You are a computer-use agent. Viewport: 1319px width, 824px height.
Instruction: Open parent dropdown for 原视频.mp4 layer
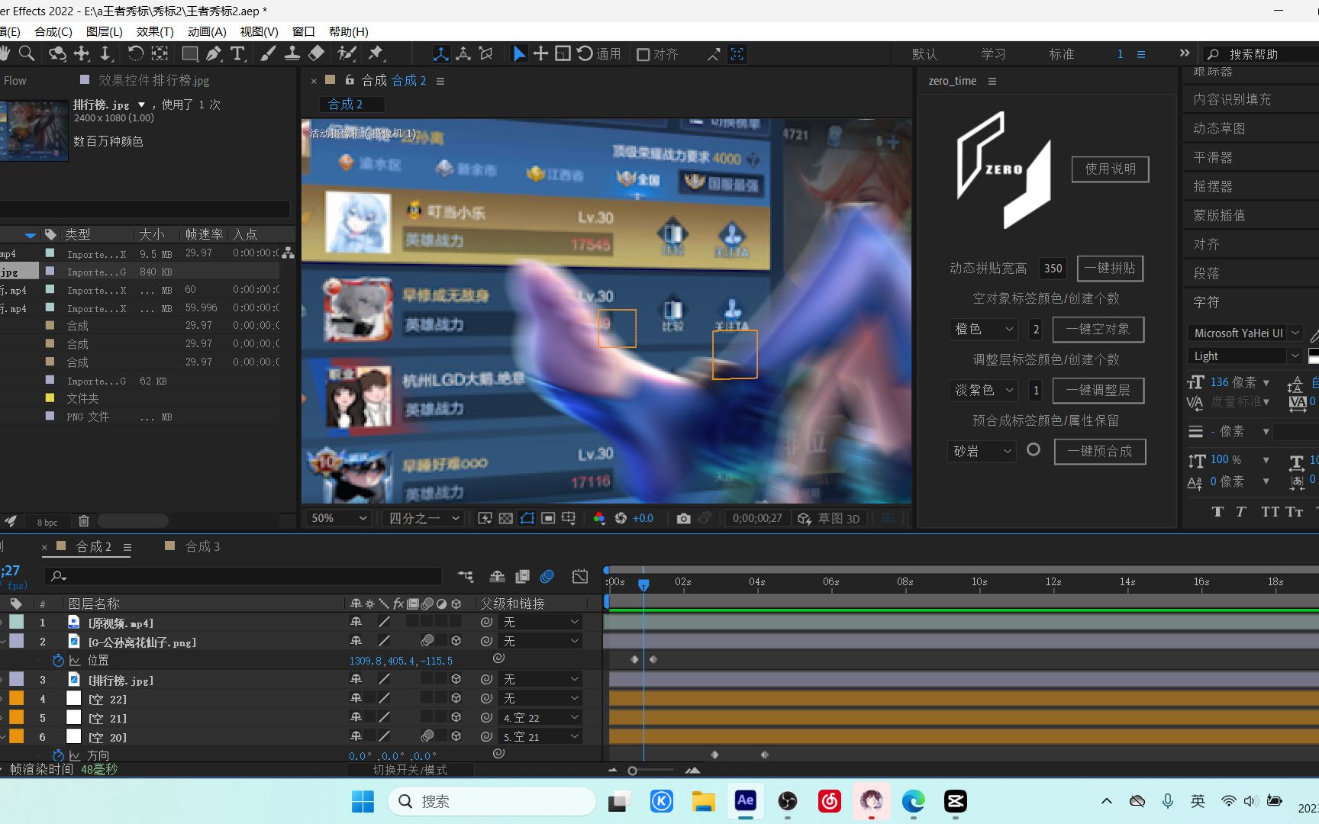coord(540,623)
